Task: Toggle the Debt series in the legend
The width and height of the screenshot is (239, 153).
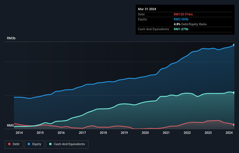Action: [x=13, y=144]
